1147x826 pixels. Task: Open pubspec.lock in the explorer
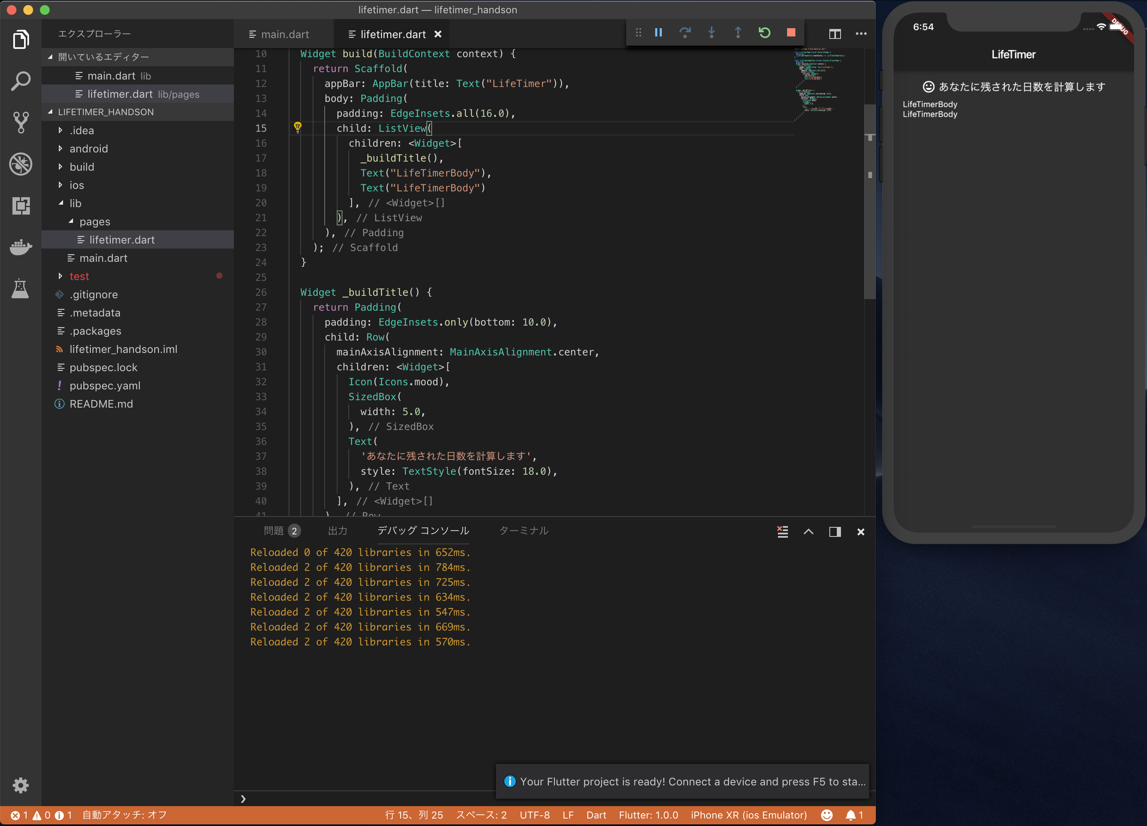pyautogui.click(x=138, y=367)
